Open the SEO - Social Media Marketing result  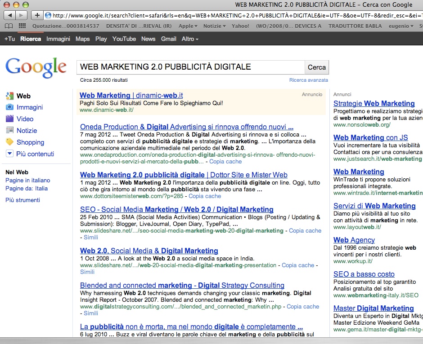(x=177, y=209)
